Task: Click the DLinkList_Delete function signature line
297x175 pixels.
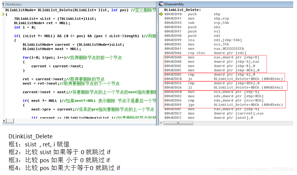Action: [81, 10]
